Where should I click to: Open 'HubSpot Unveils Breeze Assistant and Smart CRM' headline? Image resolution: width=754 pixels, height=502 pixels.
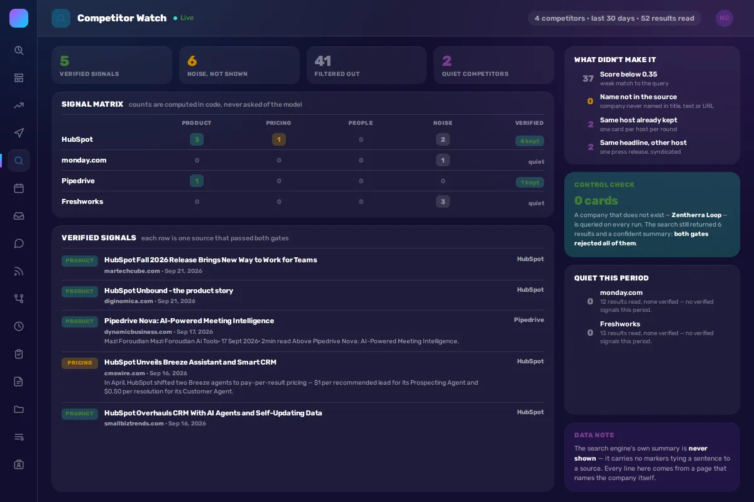point(190,362)
